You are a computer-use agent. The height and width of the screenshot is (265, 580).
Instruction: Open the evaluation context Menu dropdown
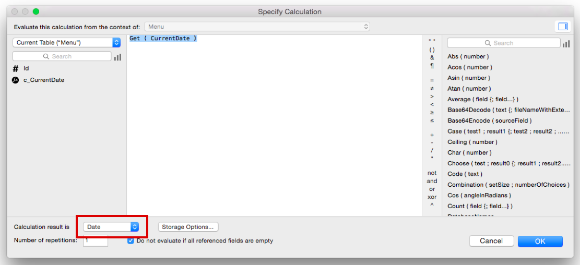click(x=257, y=27)
